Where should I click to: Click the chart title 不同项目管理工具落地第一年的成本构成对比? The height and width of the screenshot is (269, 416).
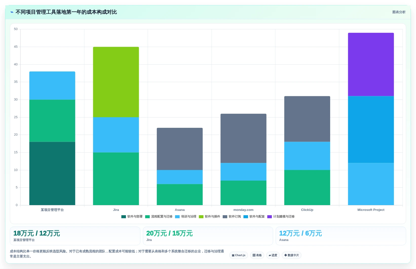pos(66,12)
